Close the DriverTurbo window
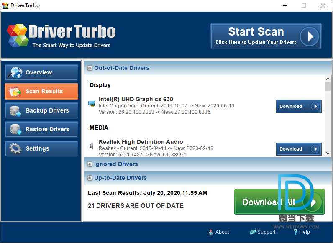 [323, 5]
